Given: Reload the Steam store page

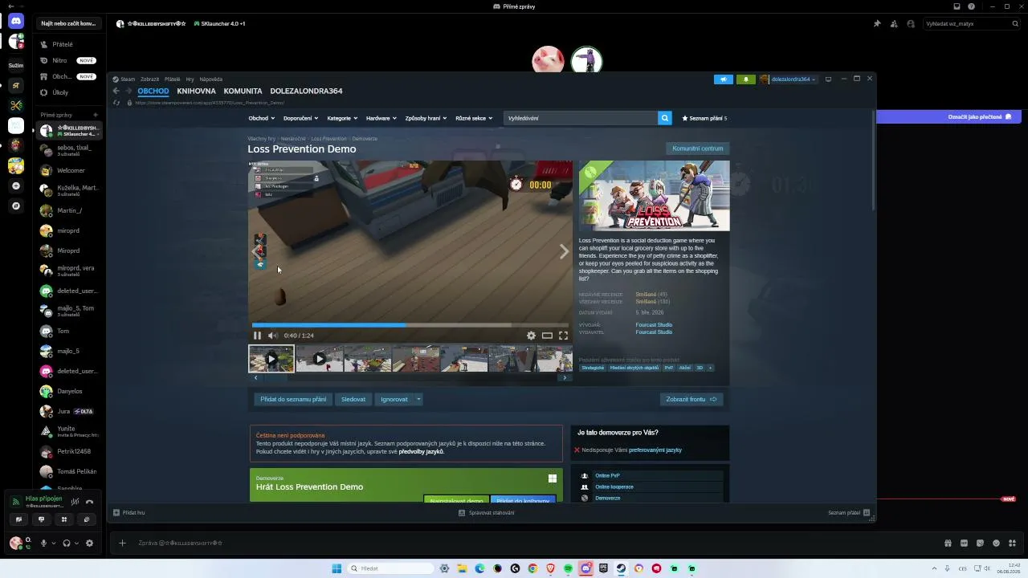Looking at the screenshot, I should [117, 103].
